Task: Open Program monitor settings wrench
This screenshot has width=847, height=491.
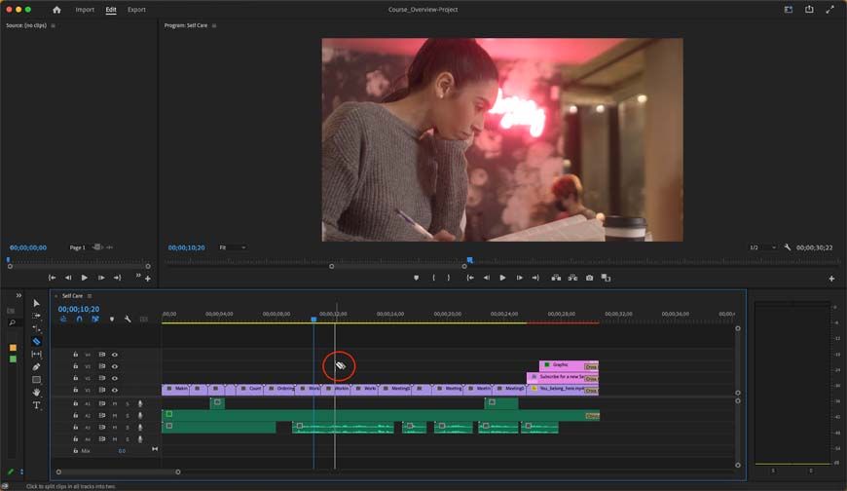Action: (x=787, y=247)
